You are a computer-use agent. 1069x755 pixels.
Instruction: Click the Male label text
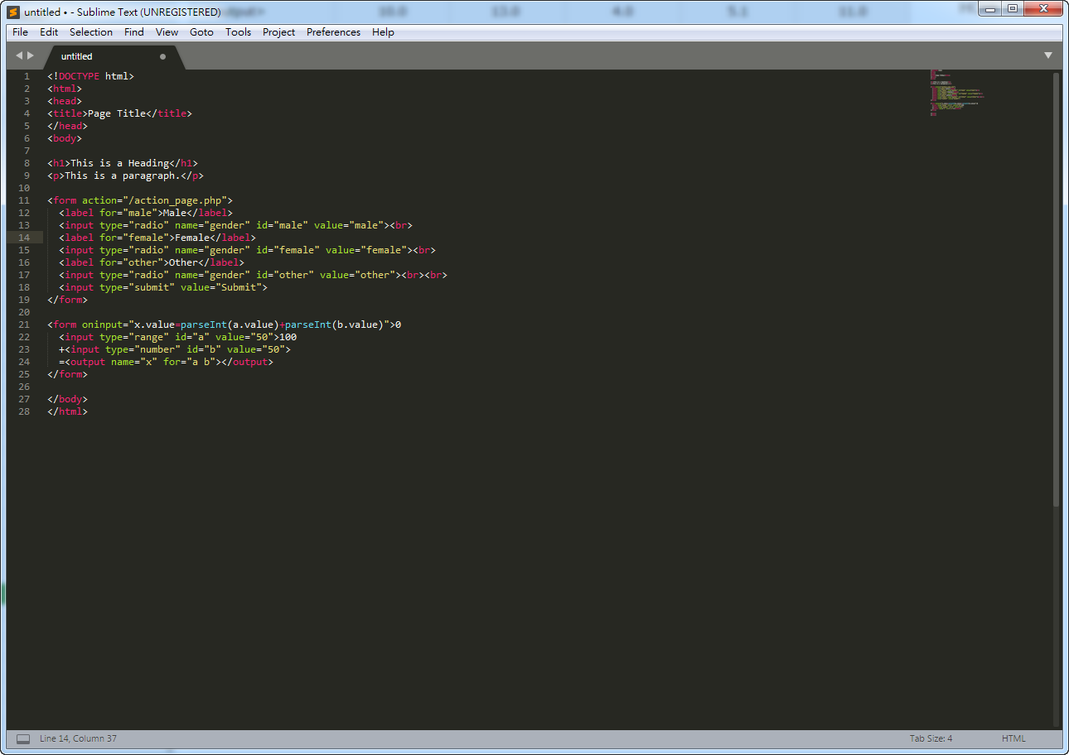click(175, 213)
